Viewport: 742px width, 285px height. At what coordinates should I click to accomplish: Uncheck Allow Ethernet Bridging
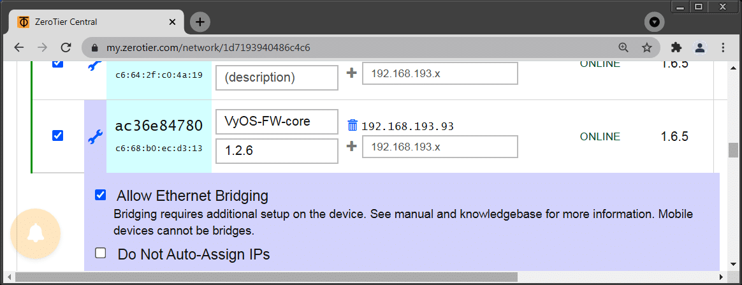coord(100,195)
